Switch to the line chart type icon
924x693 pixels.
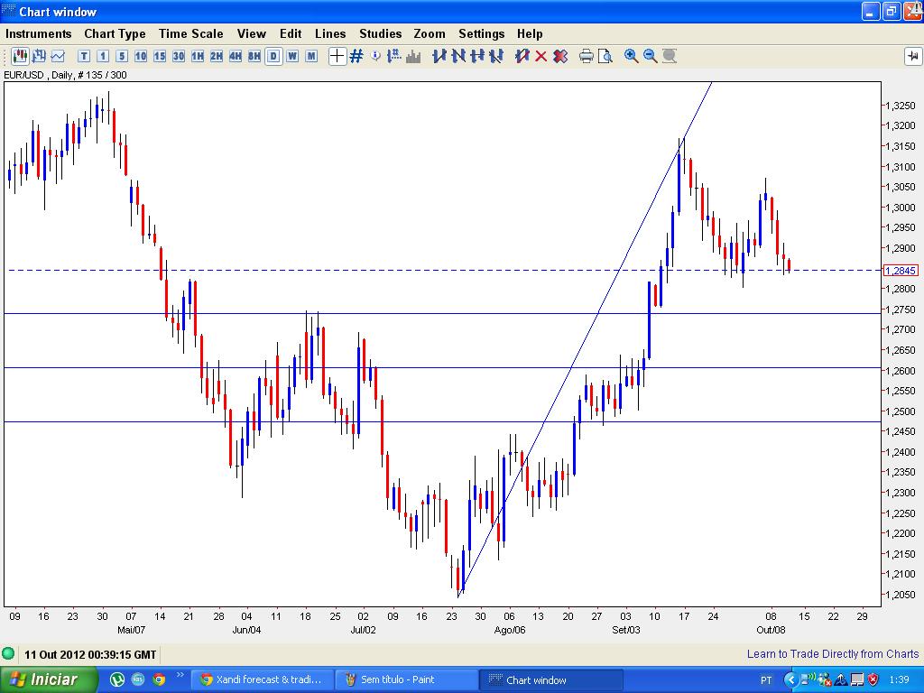point(58,57)
